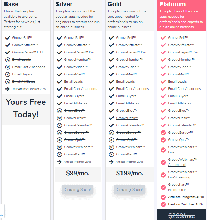Click the pink circled check beside Paid on 2nd Tier 10%
This screenshot has width=207, height=220.
point(163,204)
